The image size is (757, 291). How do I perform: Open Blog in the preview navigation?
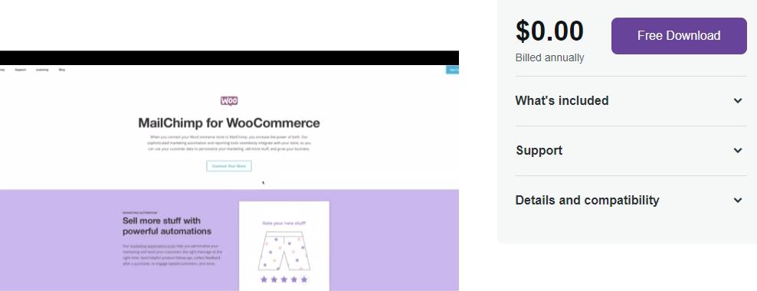(x=62, y=70)
